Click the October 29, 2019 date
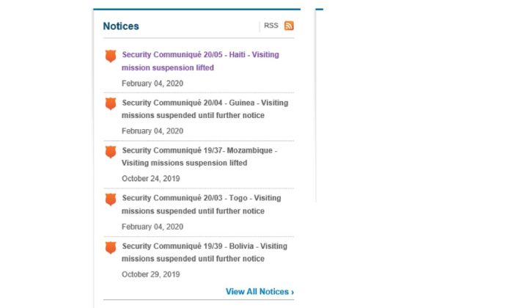 click(151, 274)
